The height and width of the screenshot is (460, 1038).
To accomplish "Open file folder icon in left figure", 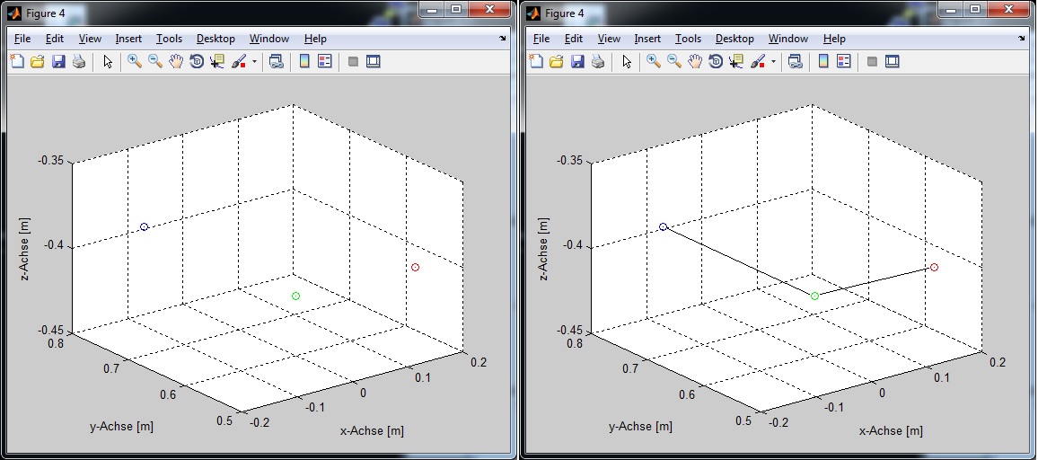I will tap(38, 62).
